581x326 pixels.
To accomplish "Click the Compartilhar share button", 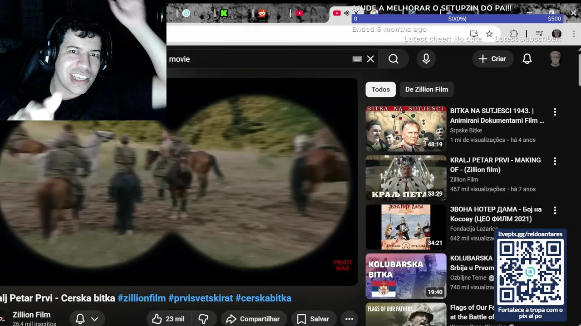I will coord(253,319).
